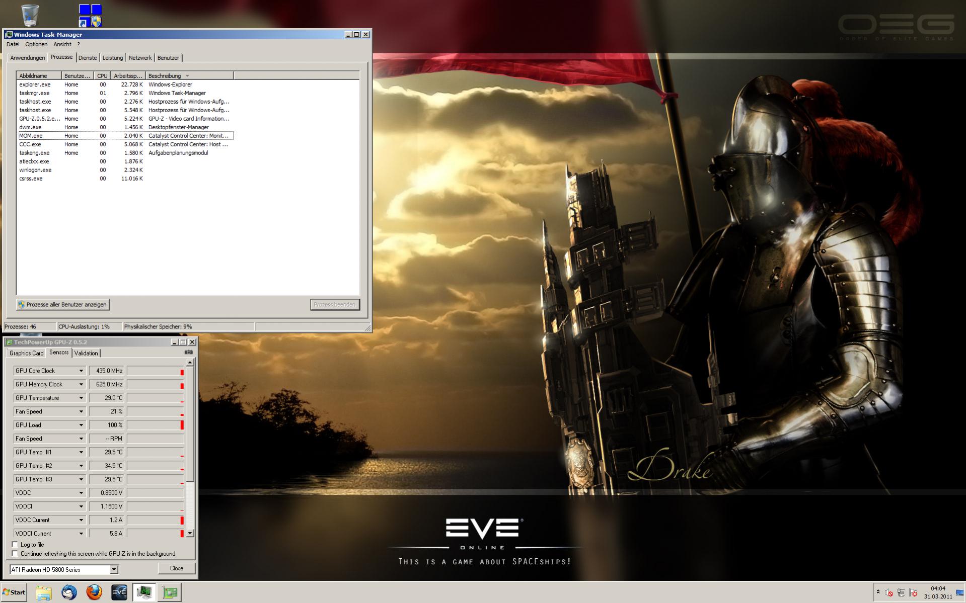
Task: Launch Thunderbird from the taskbar
Action: (x=69, y=592)
